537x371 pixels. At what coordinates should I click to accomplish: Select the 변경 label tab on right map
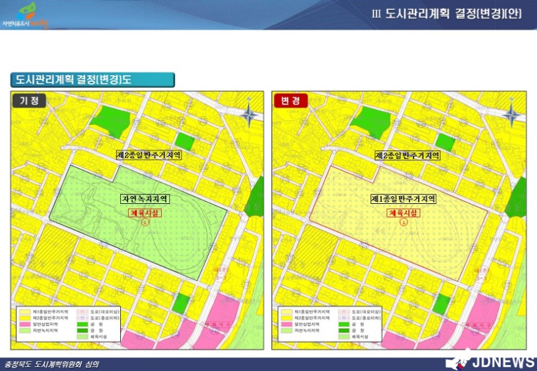(291, 101)
